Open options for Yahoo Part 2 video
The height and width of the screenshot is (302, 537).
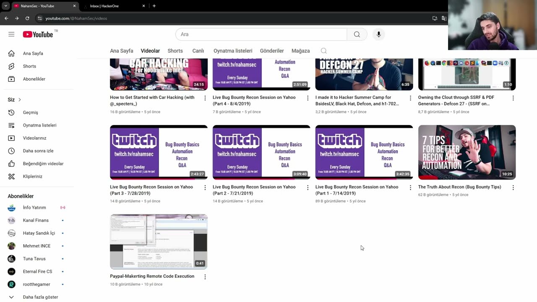pyautogui.click(x=308, y=187)
